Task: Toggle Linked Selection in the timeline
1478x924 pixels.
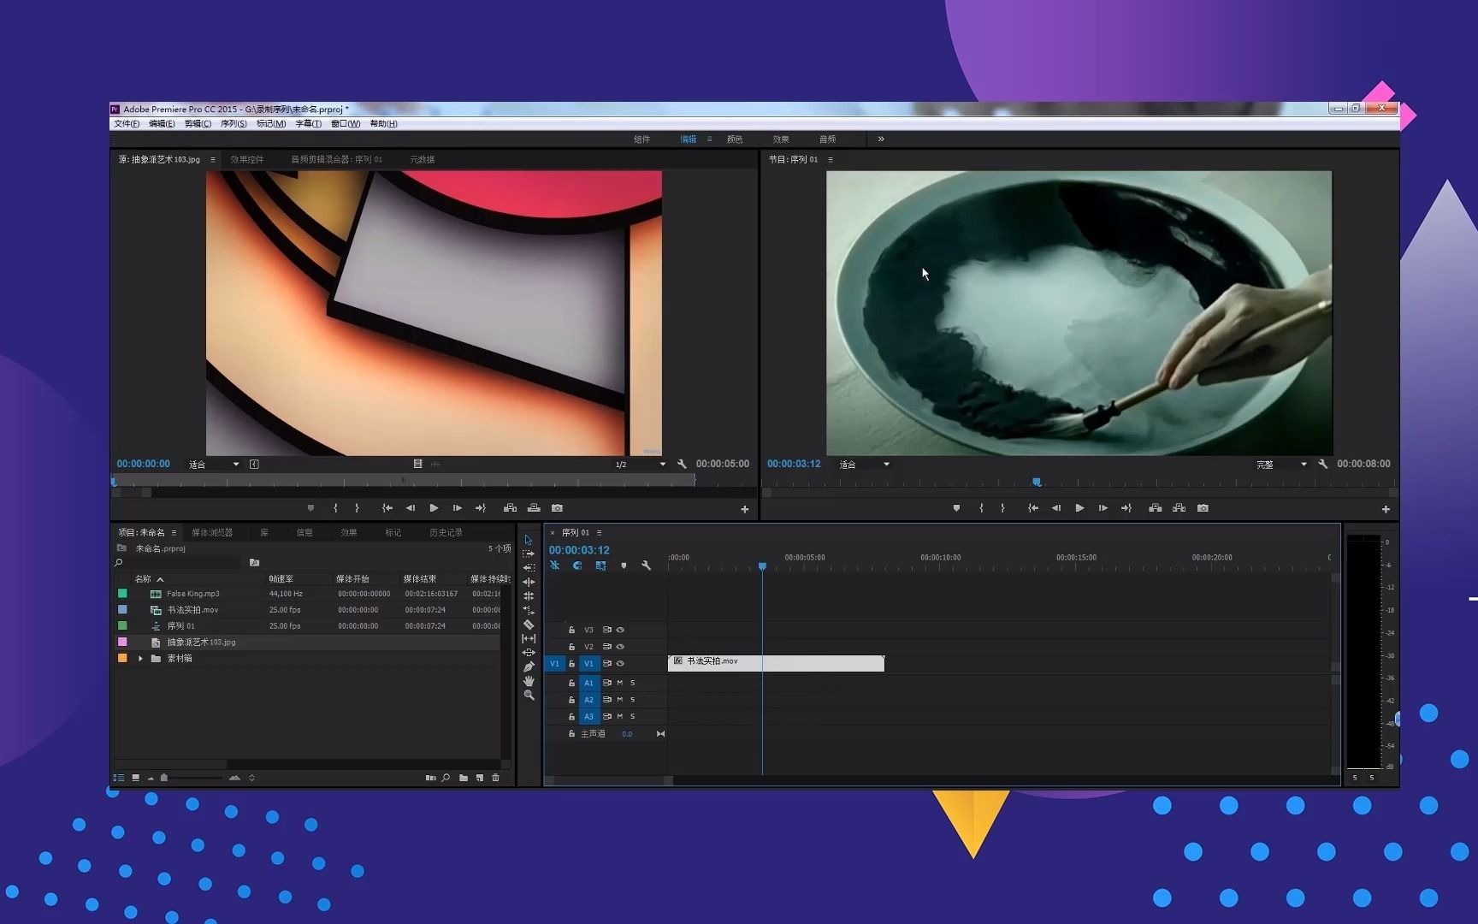Action: pos(600,566)
